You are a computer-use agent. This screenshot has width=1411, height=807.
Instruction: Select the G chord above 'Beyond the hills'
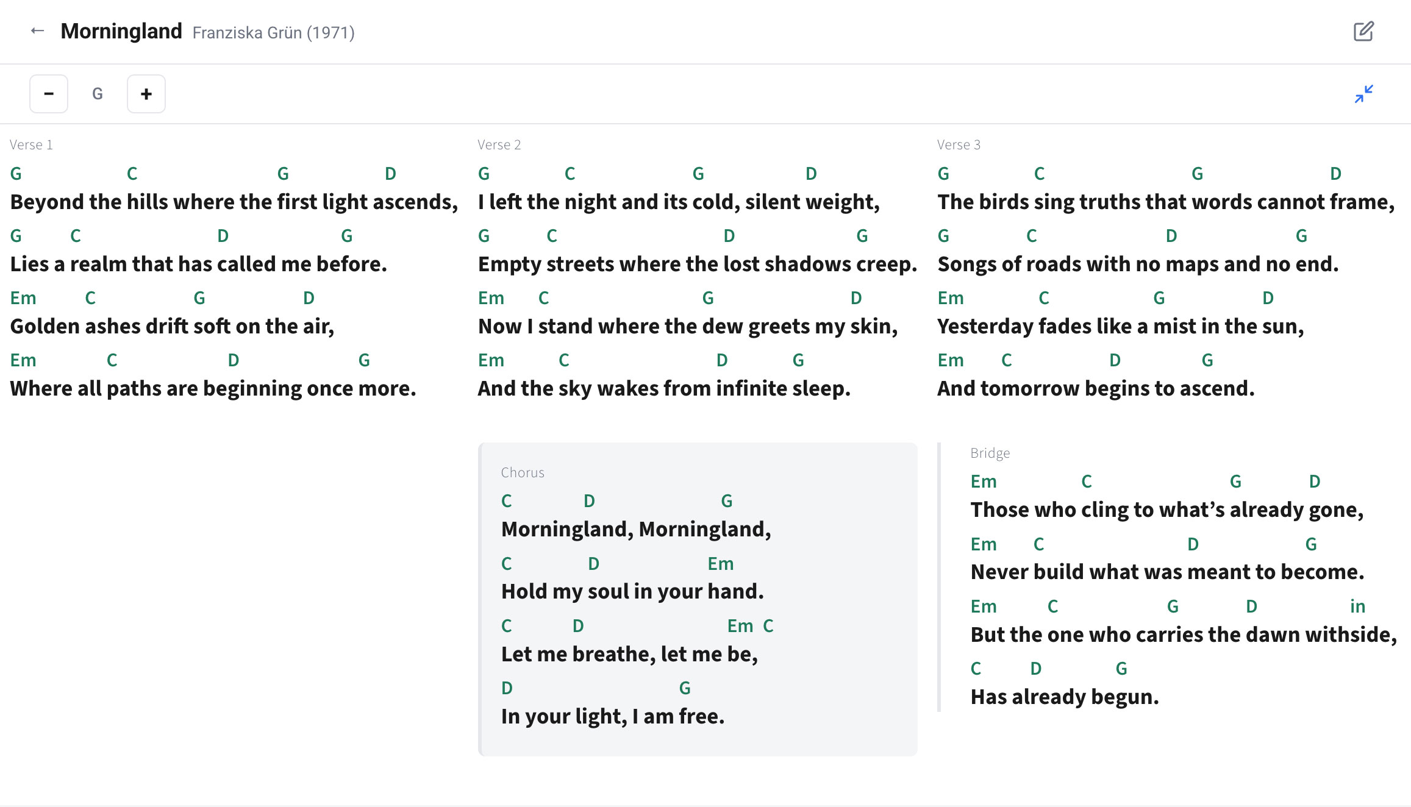click(16, 173)
